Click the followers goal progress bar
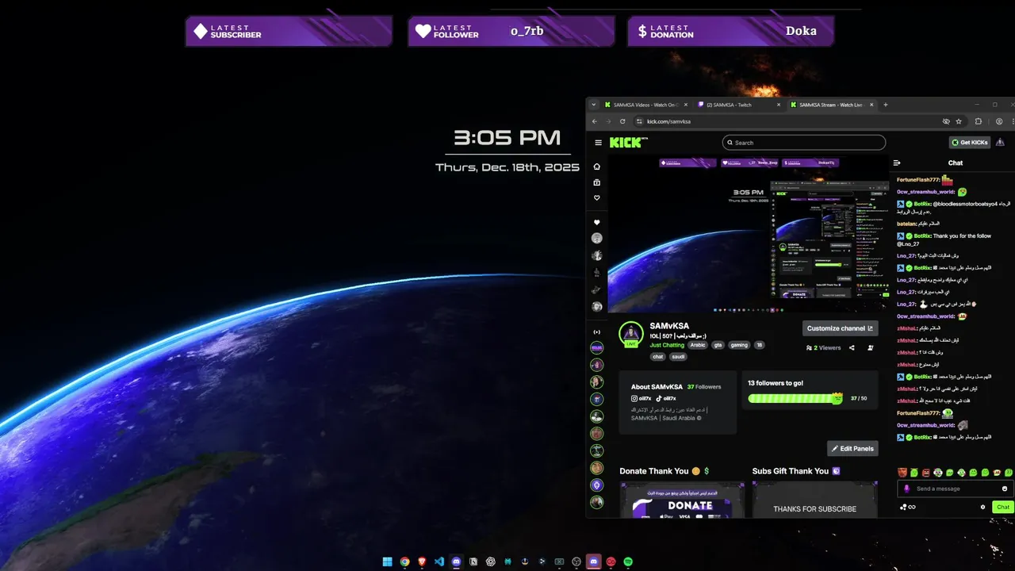Image resolution: width=1015 pixels, height=571 pixels. click(795, 398)
